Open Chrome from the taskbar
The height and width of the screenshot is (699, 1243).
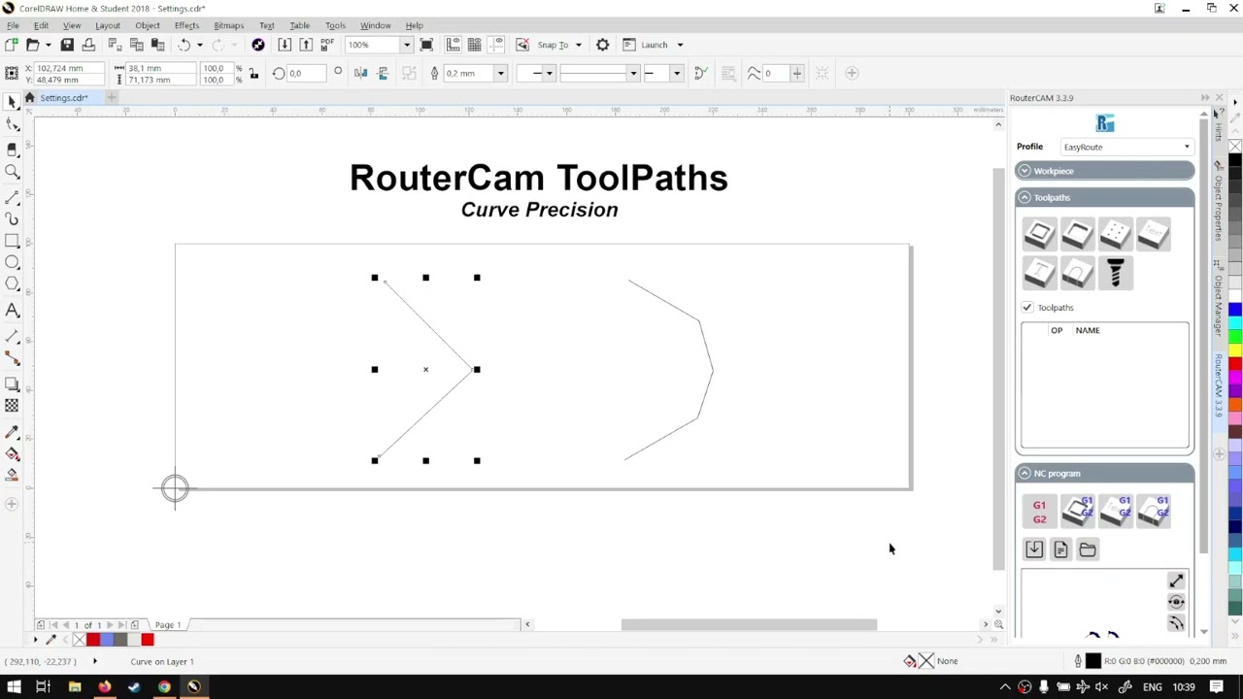pyautogui.click(x=164, y=687)
